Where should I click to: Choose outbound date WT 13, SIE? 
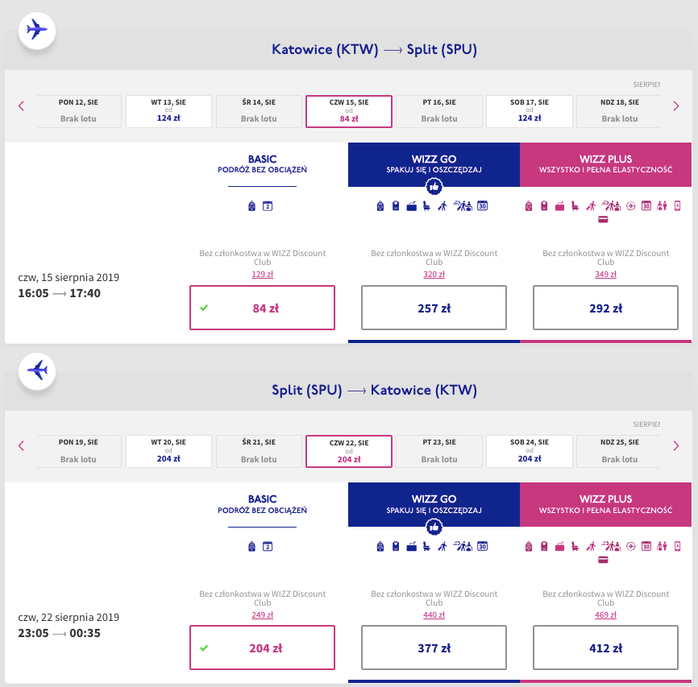tap(168, 111)
